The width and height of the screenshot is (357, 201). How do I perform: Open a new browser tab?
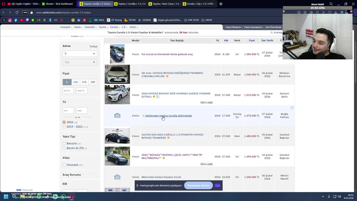coord(221,4)
